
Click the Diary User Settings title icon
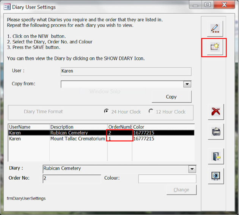(7, 7)
